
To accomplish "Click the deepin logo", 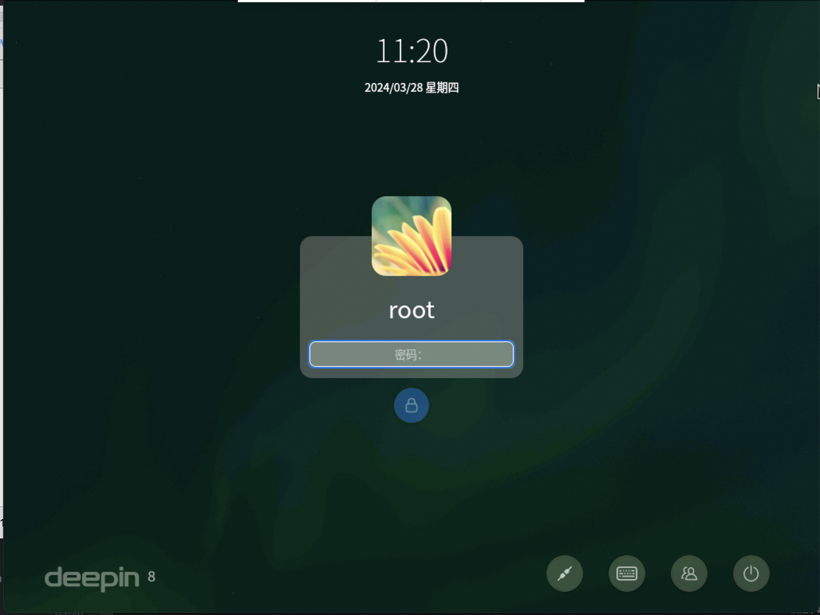I will coord(92,578).
